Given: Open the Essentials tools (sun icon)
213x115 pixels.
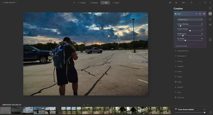Looking at the screenshot, I should [210, 8].
